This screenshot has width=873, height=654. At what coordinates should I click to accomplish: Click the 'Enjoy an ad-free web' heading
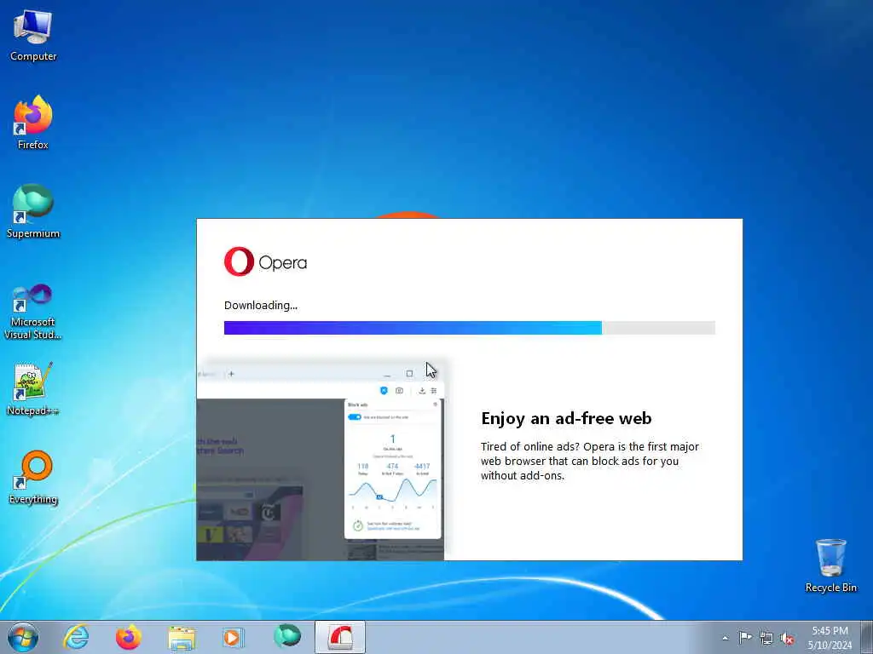click(x=566, y=418)
